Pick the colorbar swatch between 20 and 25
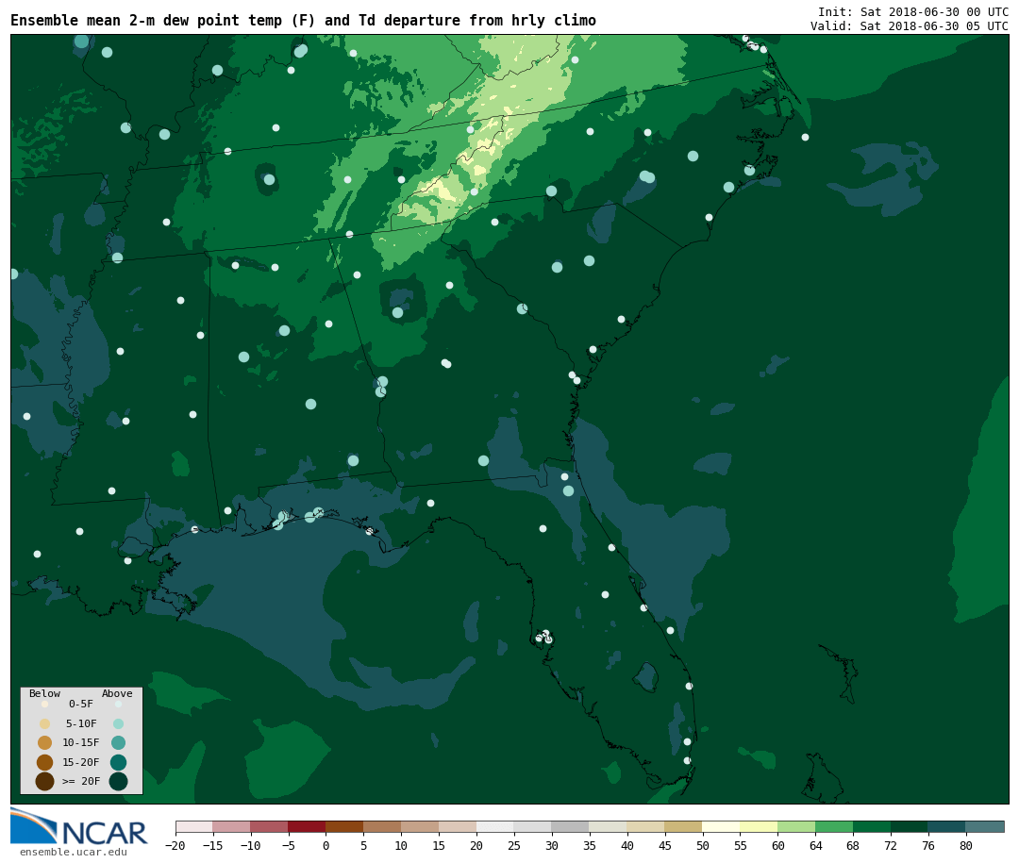The image size is (1019, 863). tap(496, 826)
